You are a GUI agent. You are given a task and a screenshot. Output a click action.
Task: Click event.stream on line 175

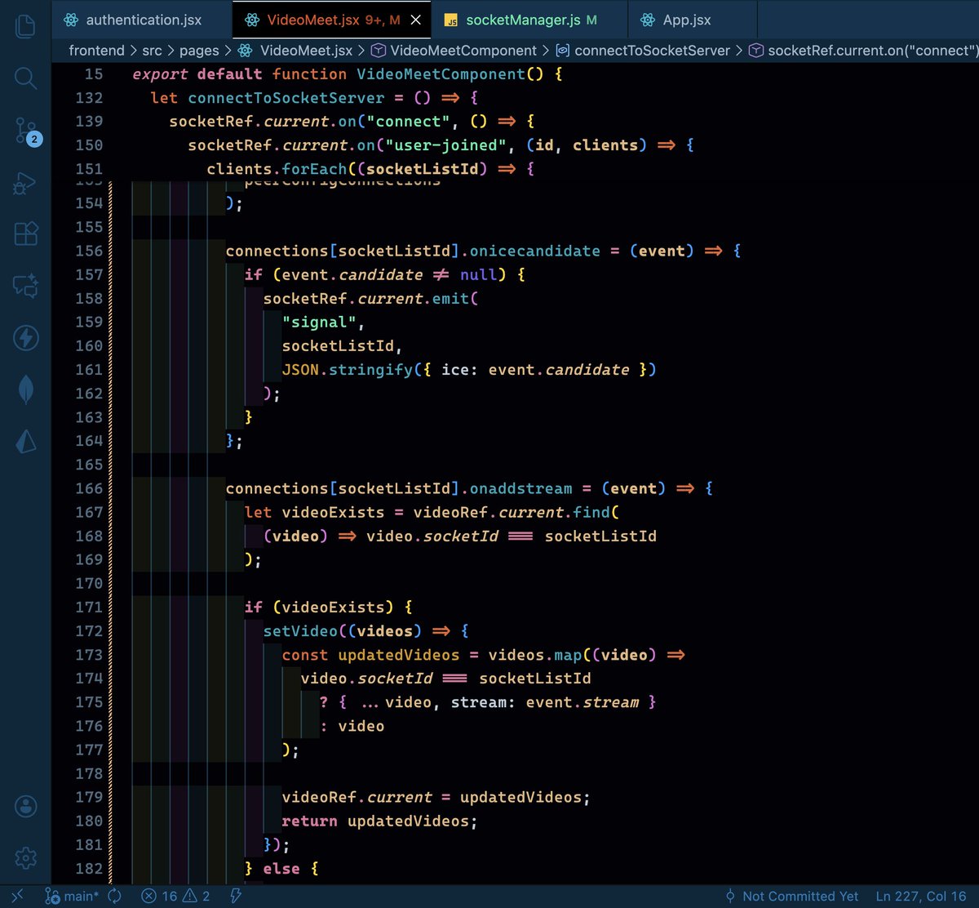[x=582, y=701]
